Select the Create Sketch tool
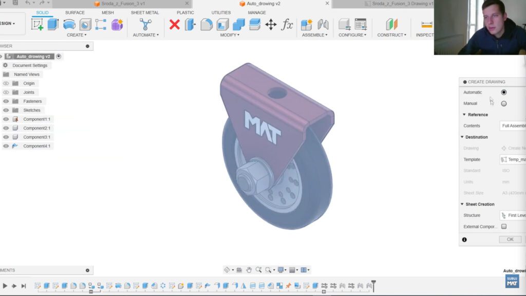526x296 pixels. pyautogui.click(x=36, y=24)
